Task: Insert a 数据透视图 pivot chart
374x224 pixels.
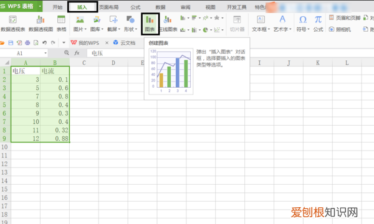Action: coord(41,23)
